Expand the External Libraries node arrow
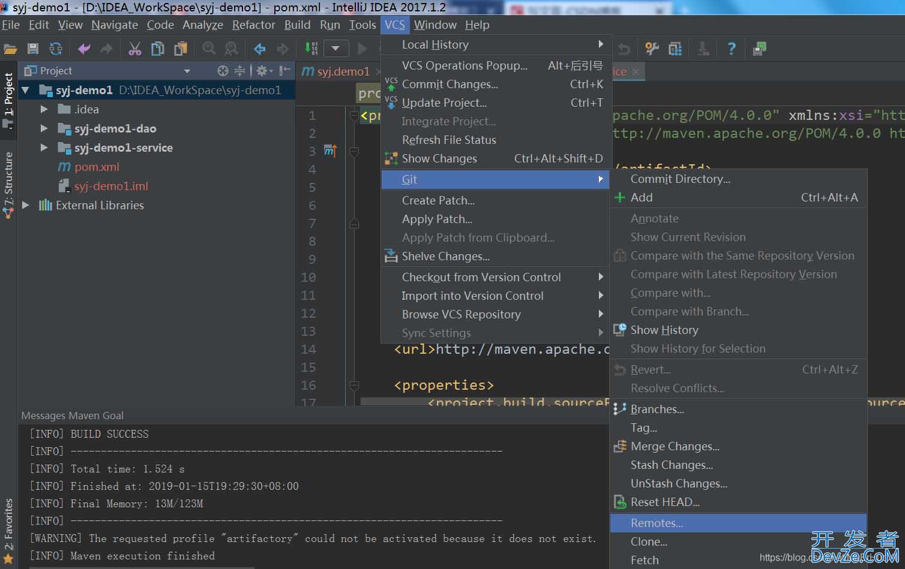This screenshot has height=569, width=905. [x=25, y=205]
